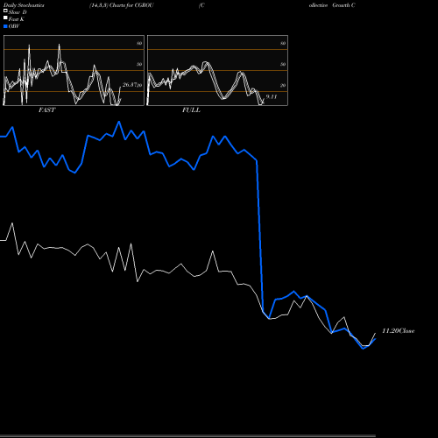Click the 'OBV' legend label

[x=14, y=26]
